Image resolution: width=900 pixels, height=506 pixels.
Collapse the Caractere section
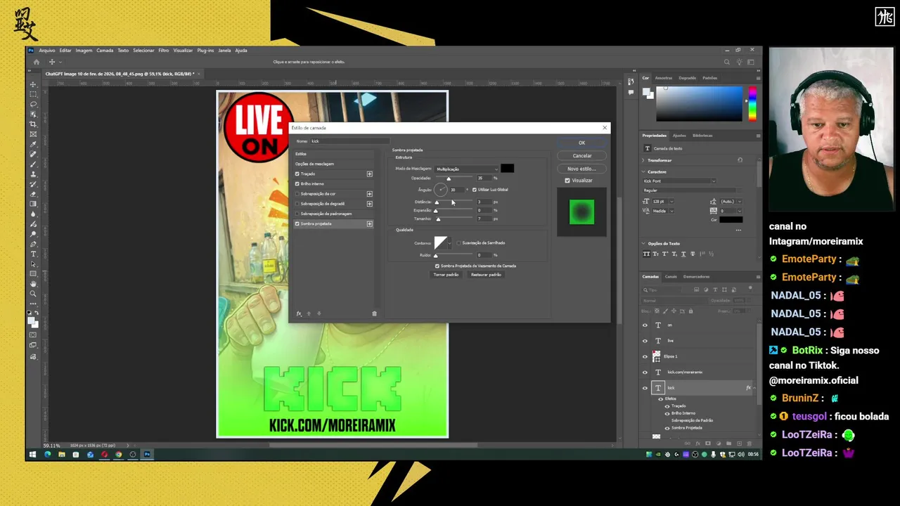[x=644, y=171]
